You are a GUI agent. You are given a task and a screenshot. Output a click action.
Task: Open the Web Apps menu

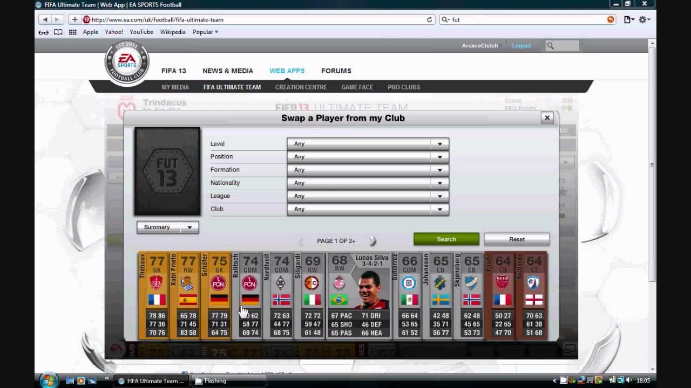(287, 71)
